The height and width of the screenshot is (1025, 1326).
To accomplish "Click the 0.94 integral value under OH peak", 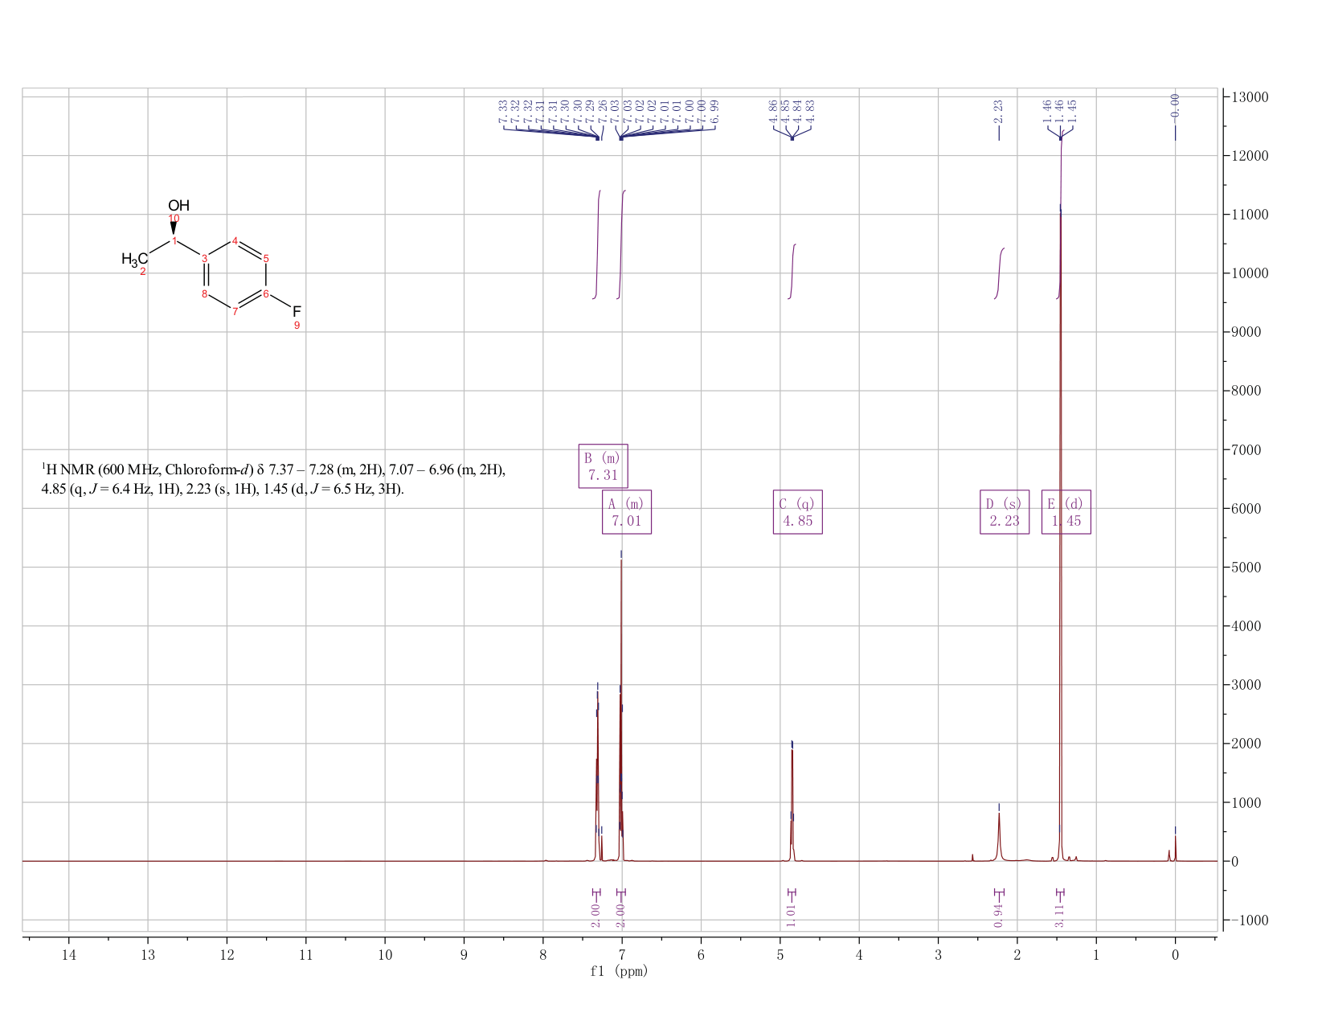I will tap(999, 915).
